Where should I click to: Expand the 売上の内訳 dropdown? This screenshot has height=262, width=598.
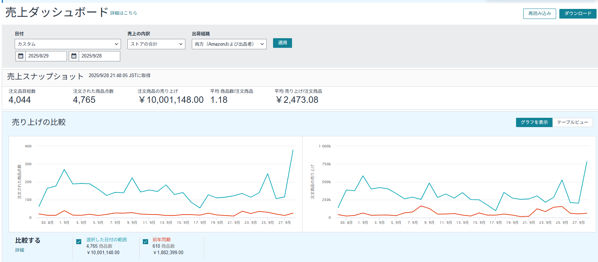click(156, 44)
